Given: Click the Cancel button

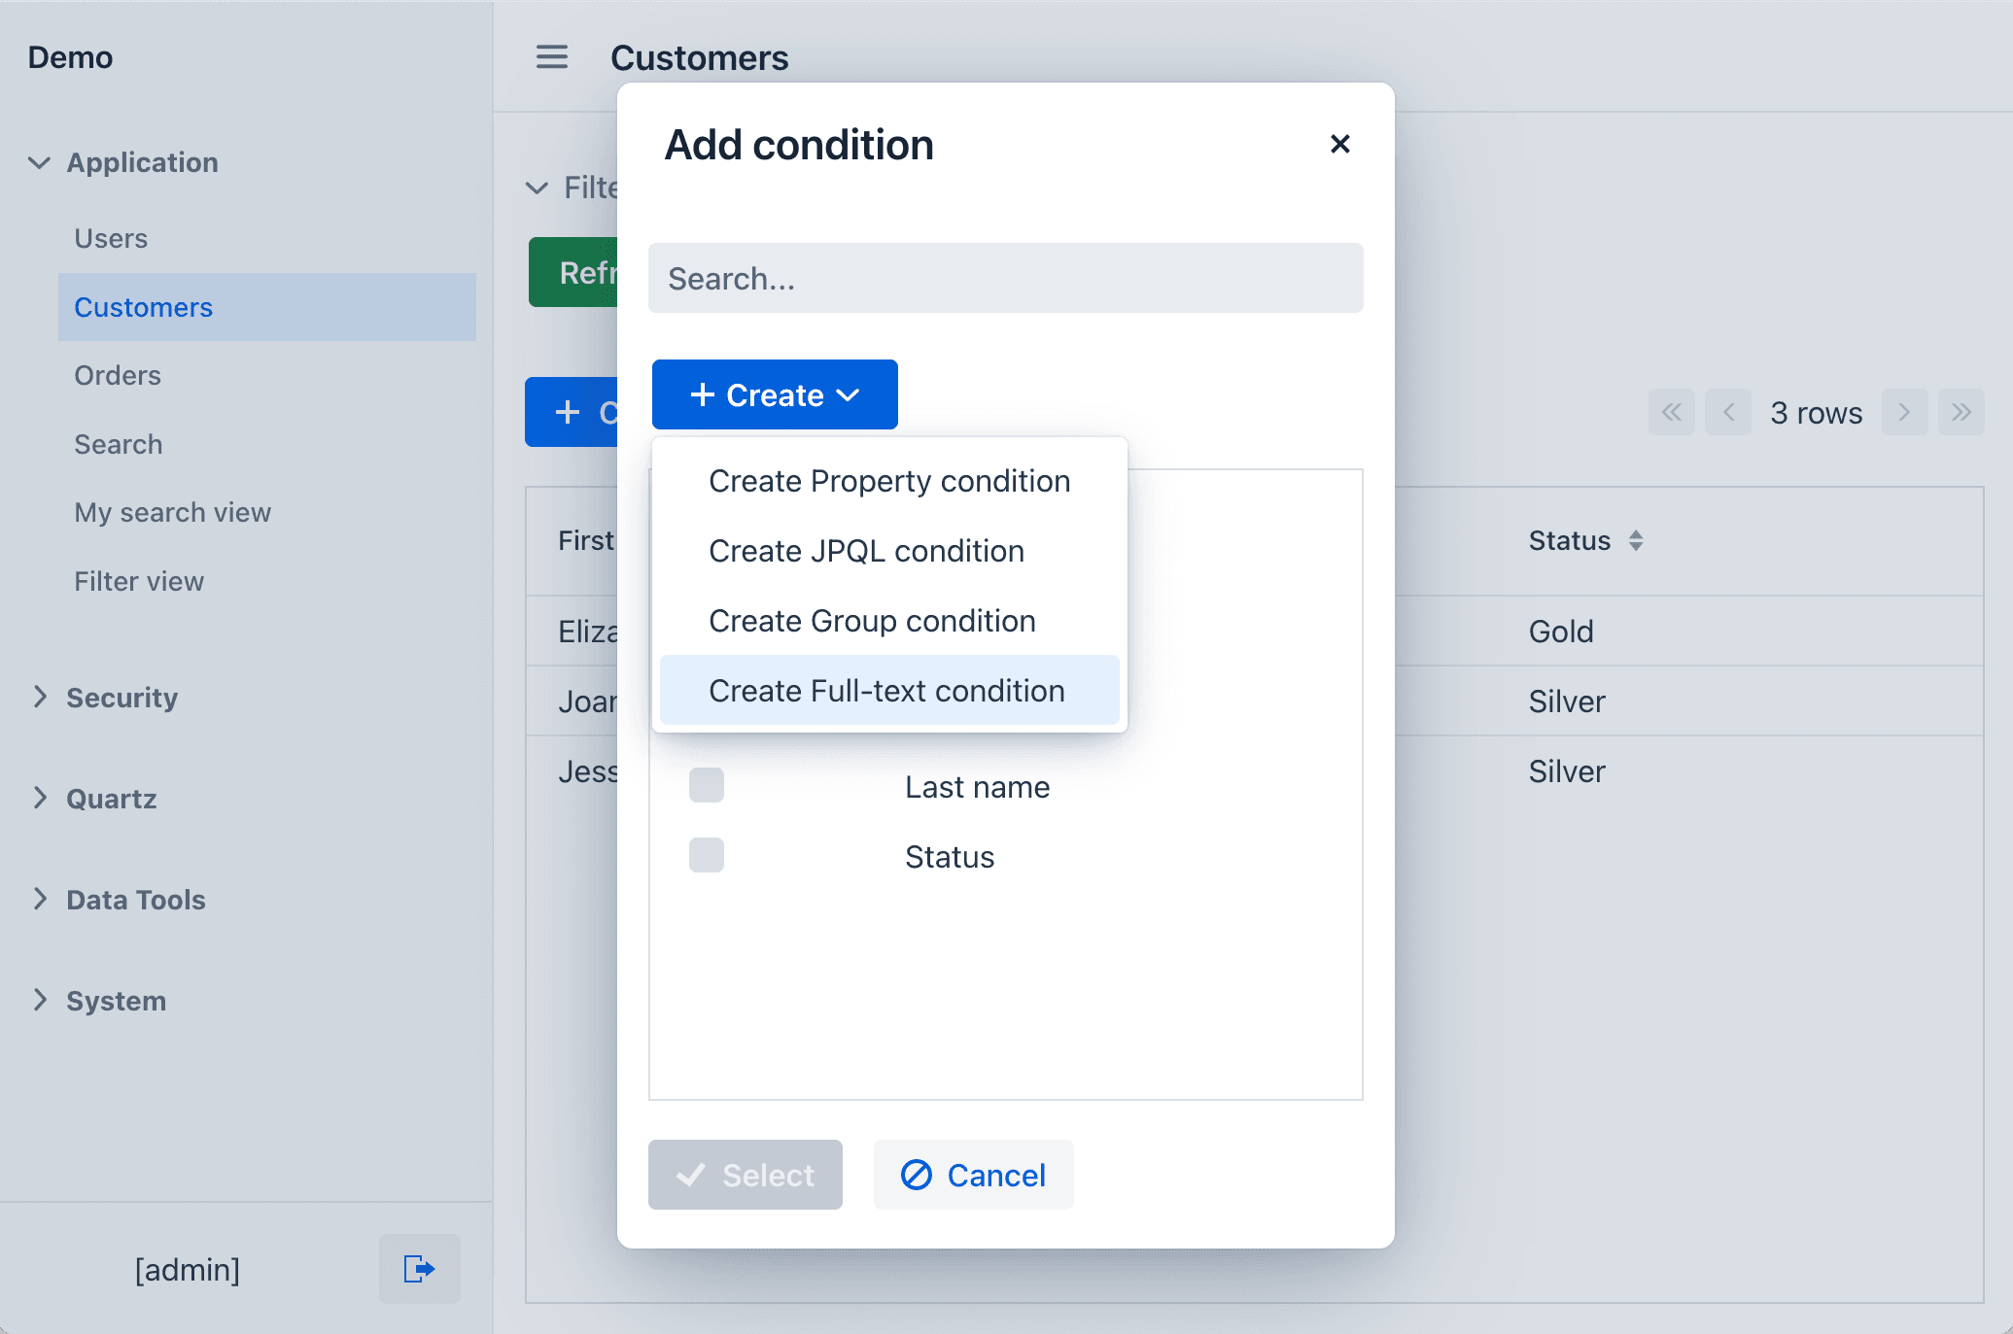Looking at the screenshot, I should (x=973, y=1175).
